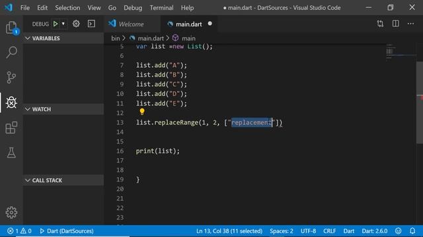Open notifications bell in status bar

(x=412, y=231)
